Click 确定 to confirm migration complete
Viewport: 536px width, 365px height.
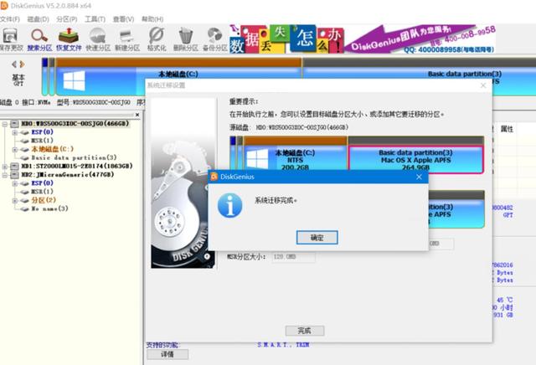pos(317,237)
